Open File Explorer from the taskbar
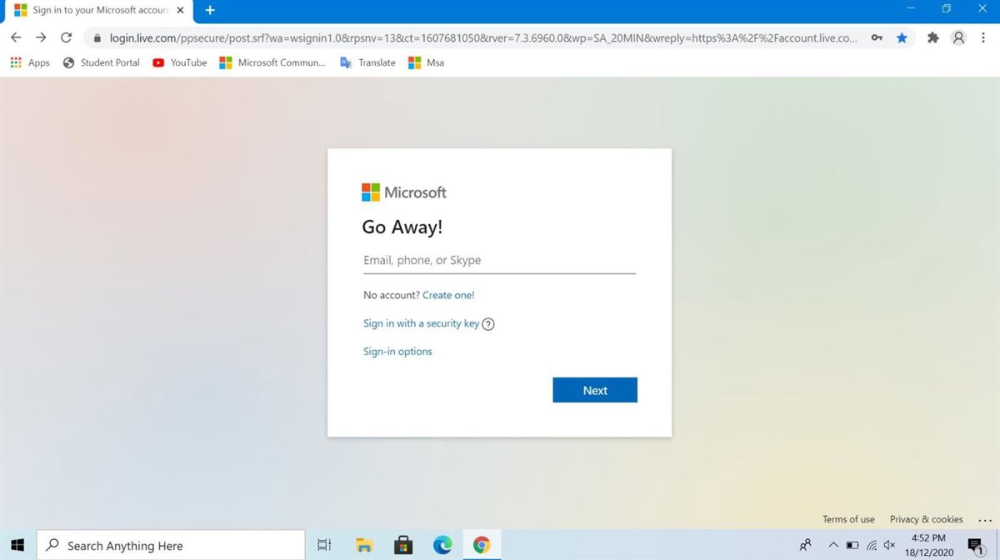This screenshot has height=560, width=1000. click(x=364, y=546)
